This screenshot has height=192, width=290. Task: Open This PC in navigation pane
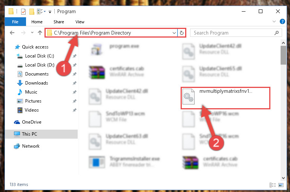pyautogui.click(x=41, y=134)
